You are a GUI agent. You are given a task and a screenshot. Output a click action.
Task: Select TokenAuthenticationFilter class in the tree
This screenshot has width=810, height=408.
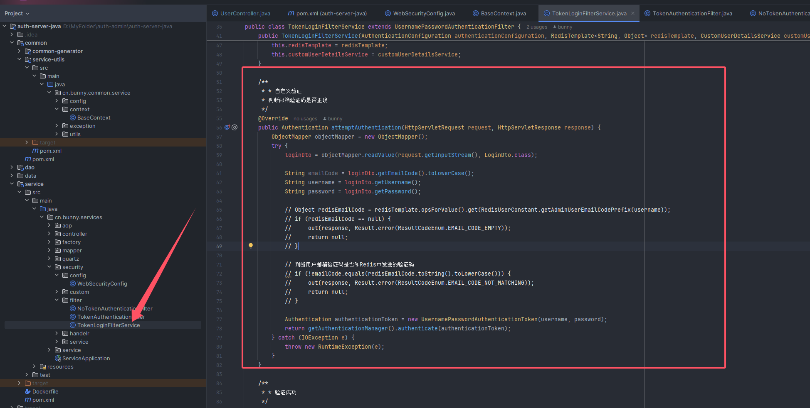(x=111, y=317)
